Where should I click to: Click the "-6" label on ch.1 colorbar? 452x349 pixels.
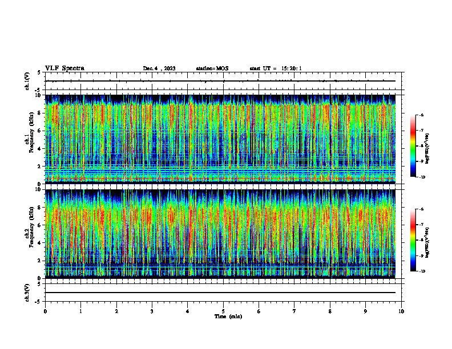click(422, 115)
